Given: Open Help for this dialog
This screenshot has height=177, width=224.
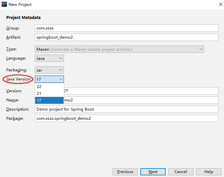Looking at the screenshot, I should pyautogui.click(x=209, y=172).
